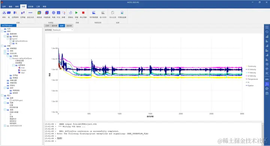Click the Visualize results icon
270x146 pixels.
pyautogui.click(x=122, y=13)
